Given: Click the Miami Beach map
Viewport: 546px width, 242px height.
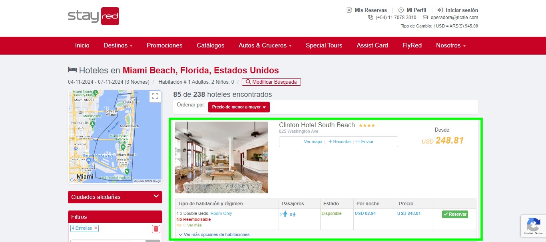Looking at the screenshot, I should [115, 137].
